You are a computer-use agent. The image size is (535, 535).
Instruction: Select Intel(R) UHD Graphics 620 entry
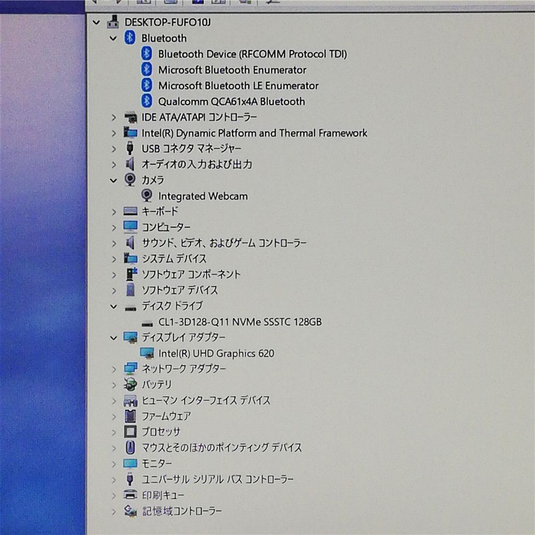coord(216,354)
